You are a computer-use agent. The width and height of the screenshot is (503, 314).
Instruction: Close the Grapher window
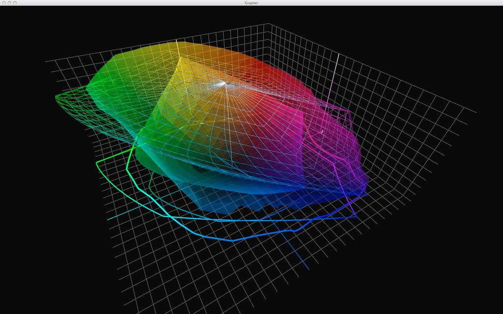(4, 2)
